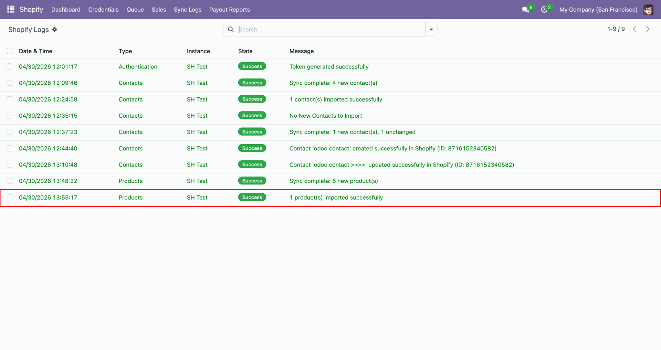Open the Sales menu

point(159,10)
